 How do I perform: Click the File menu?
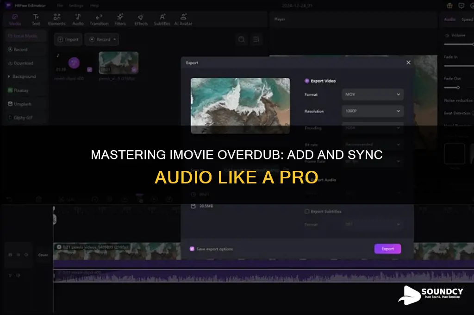[60, 6]
